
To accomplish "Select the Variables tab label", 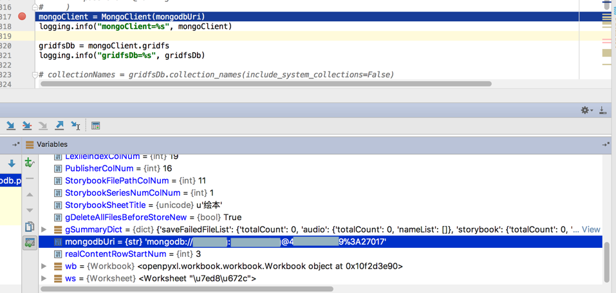I will (x=52, y=144).
